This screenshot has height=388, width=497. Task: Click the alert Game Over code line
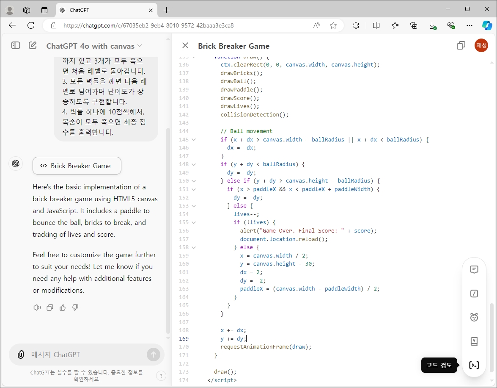[x=308, y=231]
